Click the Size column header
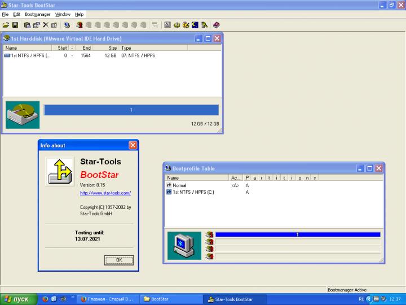The height and width of the screenshot is (305, 406). [112, 48]
